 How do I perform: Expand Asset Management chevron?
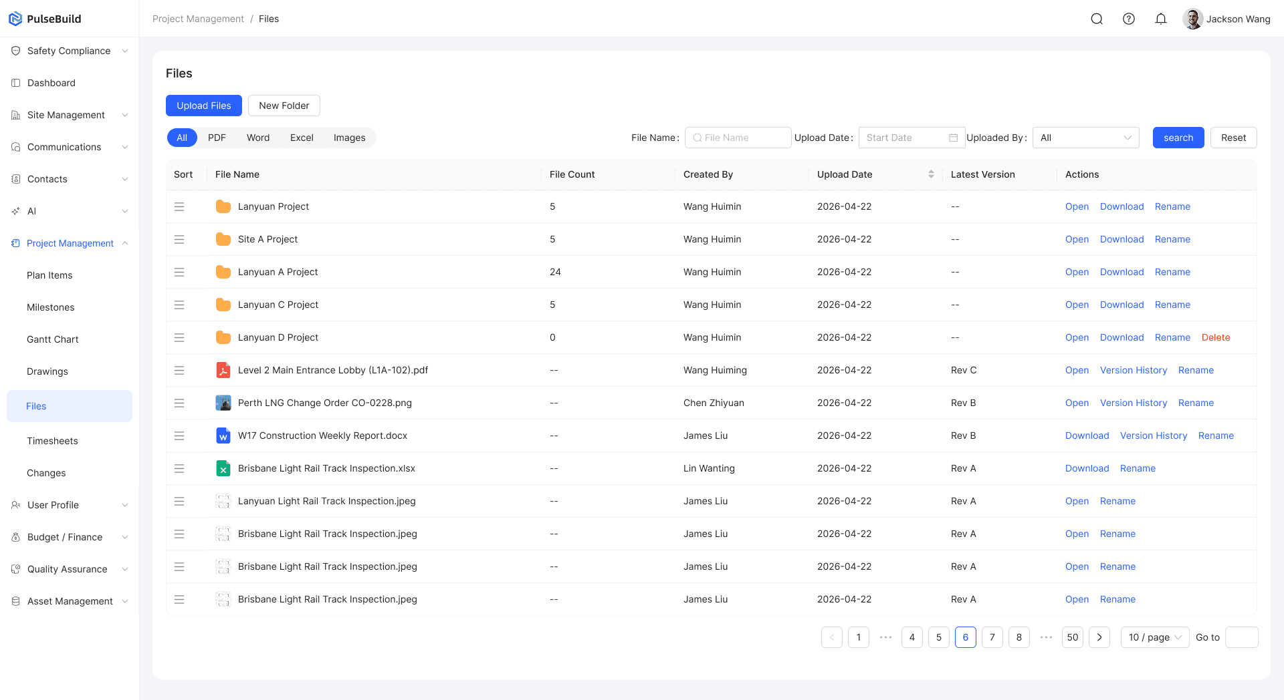tap(125, 601)
